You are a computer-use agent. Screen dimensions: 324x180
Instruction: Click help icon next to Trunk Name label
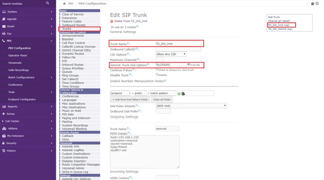(128, 43)
